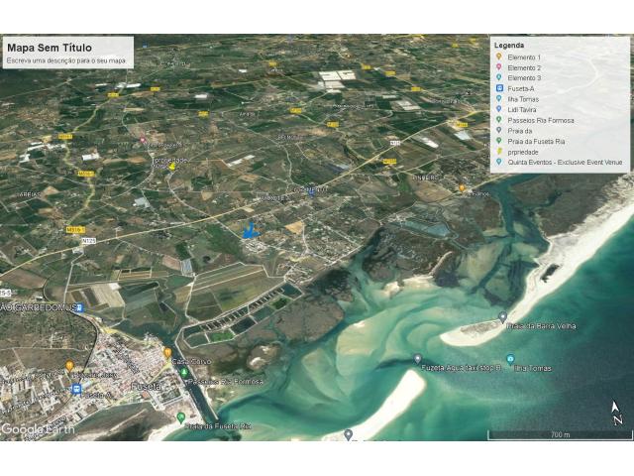Open the green tree marker for Passeios Ria Formosa
Image resolution: width=634 pixels, height=476 pixels.
(x=184, y=372)
